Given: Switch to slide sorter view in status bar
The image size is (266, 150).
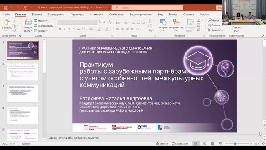Looking at the screenshot, I should (204, 144).
